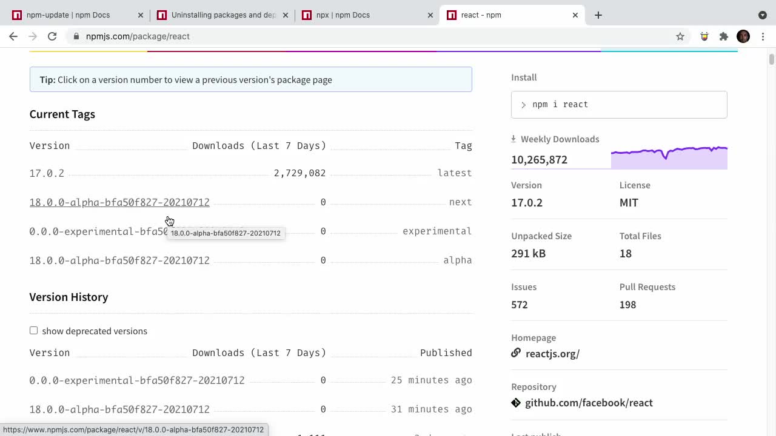Image resolution: width=776 pixels, height=436 pixels.
Task: Open 0.0.0-experimental version published 25 minutes ago
Action: click(137, 380)
